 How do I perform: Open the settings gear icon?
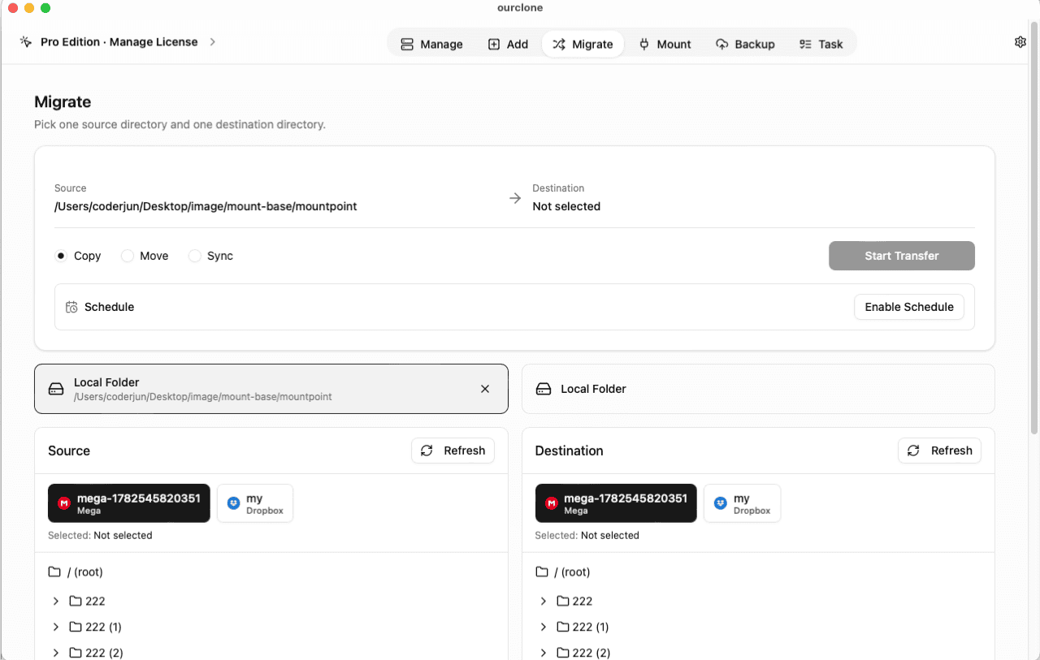(1020, 42)
